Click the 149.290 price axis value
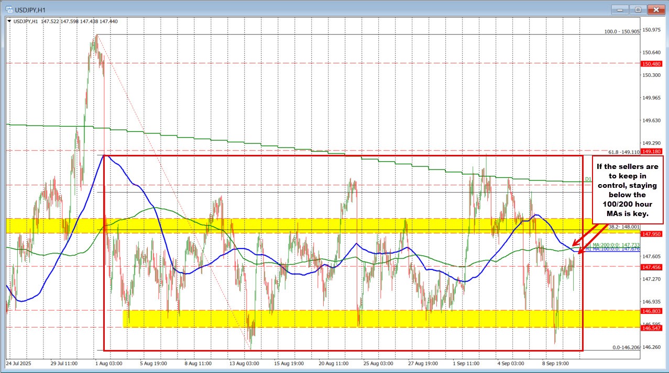The width and height of the screenshot is (669, 373). tap(651, 143)
